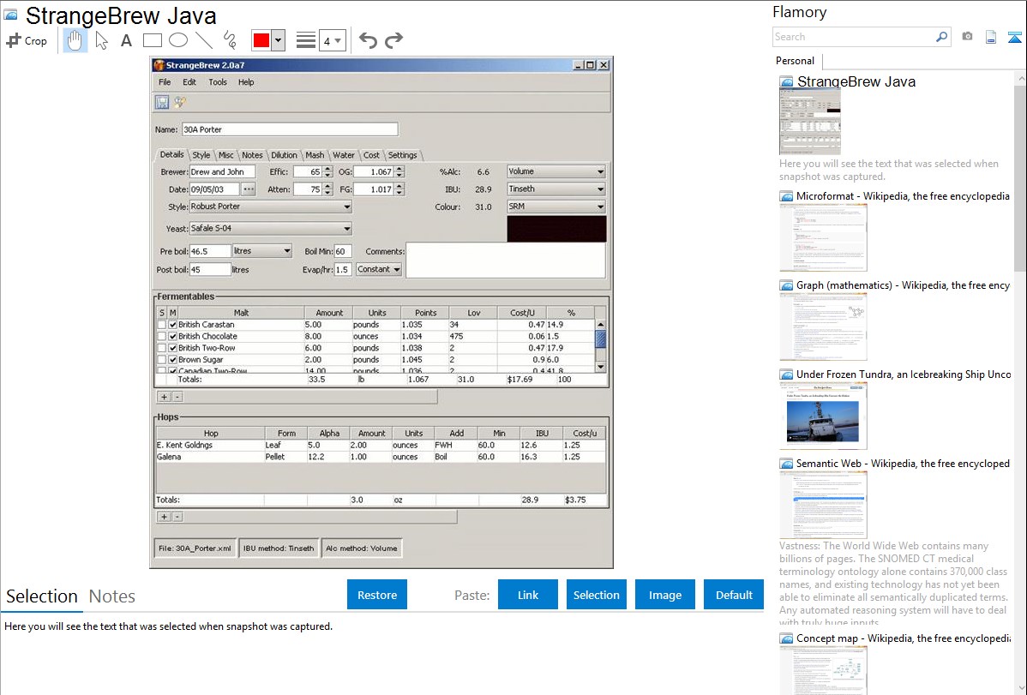Increase the Effic value stepper
The image size is (1027, 695).
(x=327, y=169)
